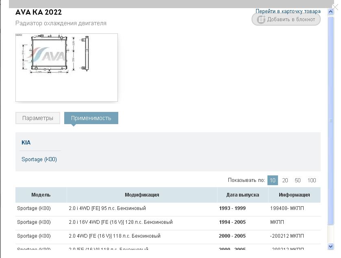Switch to the Параметры tab
341x258 pixels.
click(x=38, y=118)
